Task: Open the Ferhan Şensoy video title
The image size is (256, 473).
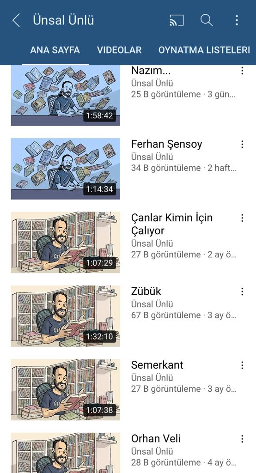Action: (166, 144)
